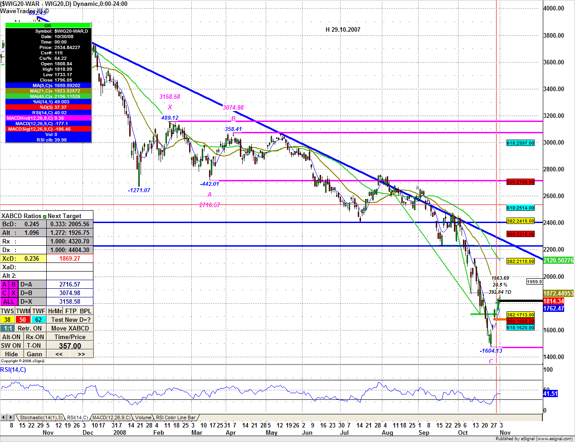Click the magenta ALL button
Viewport: 575px width, 442px height.
[x=9, y=301]
